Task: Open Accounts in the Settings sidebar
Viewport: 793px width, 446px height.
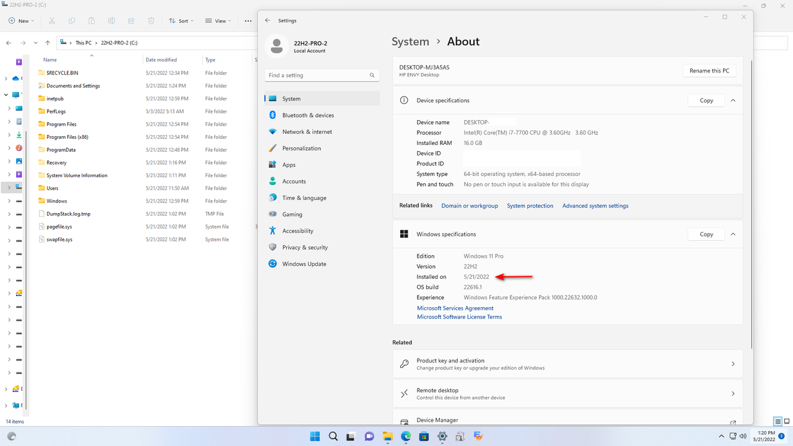Action: click(x=322, y=181)
